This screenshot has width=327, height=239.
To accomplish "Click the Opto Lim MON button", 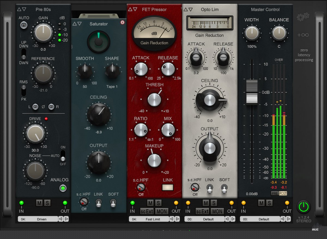I will [x=217, y=211].
